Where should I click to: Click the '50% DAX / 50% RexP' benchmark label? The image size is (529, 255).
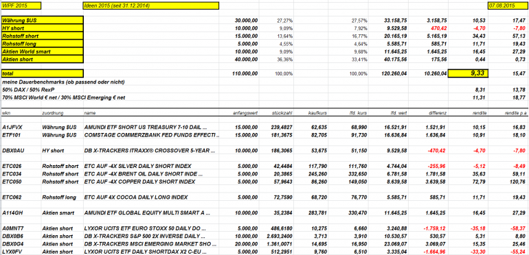28,90
